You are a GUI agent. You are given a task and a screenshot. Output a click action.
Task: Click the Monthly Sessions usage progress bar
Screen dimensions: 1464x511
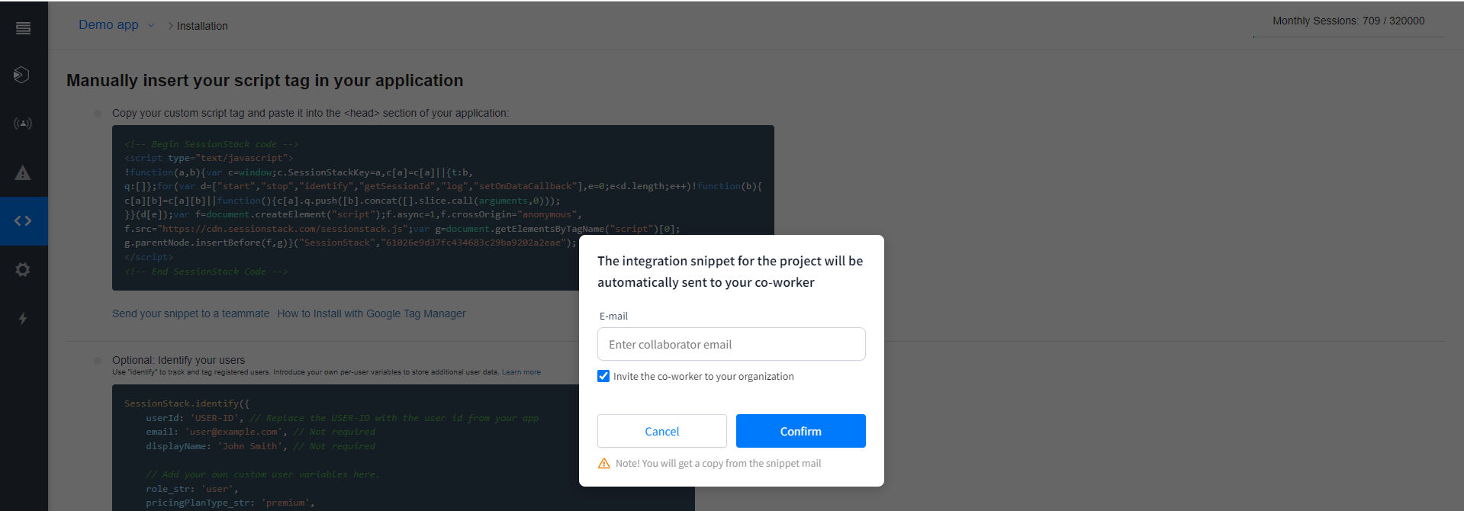pos(1348,37)
